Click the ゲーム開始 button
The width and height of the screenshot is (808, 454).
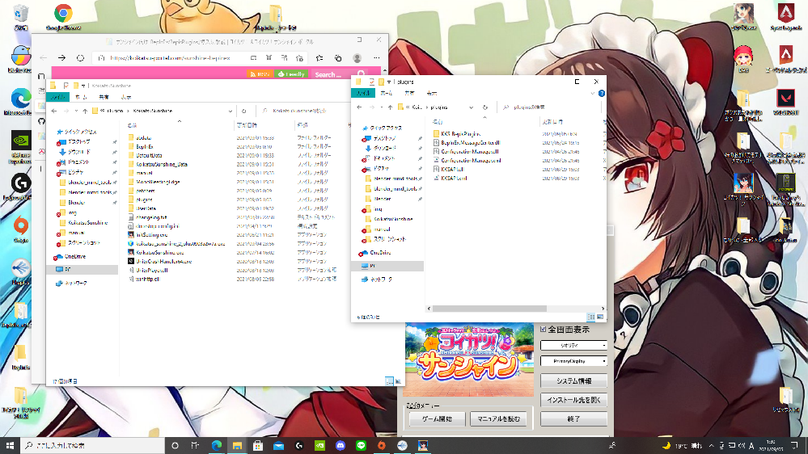pyautogui.click(x=437, y=419)
